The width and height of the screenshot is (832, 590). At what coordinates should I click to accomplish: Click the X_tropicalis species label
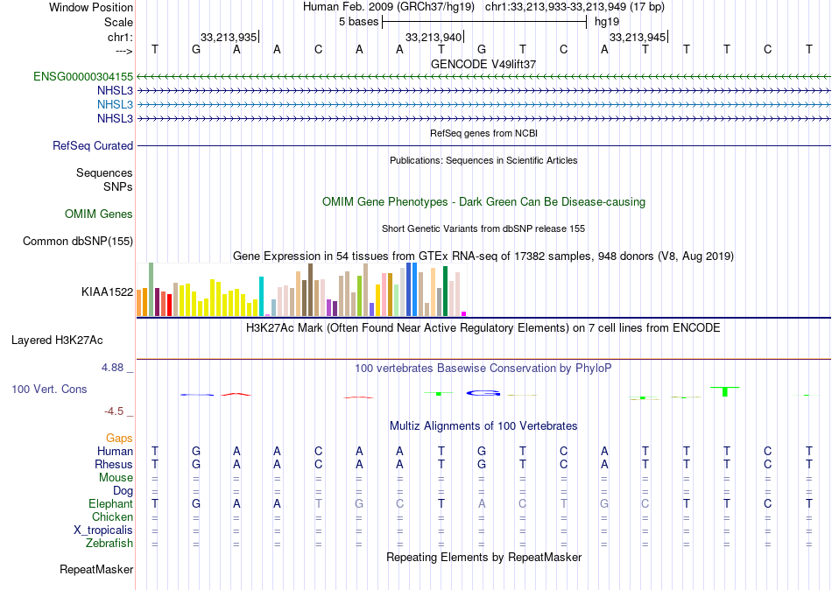point(103,530)
